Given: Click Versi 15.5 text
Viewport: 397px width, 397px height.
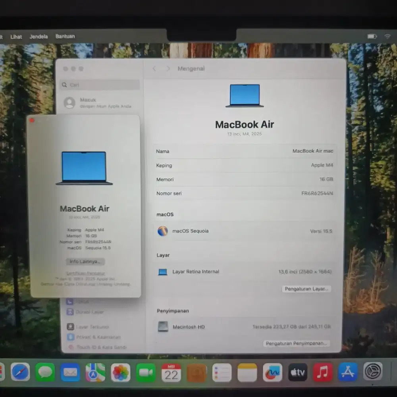Looking at the screenshot, I should [x=321, y=231].
